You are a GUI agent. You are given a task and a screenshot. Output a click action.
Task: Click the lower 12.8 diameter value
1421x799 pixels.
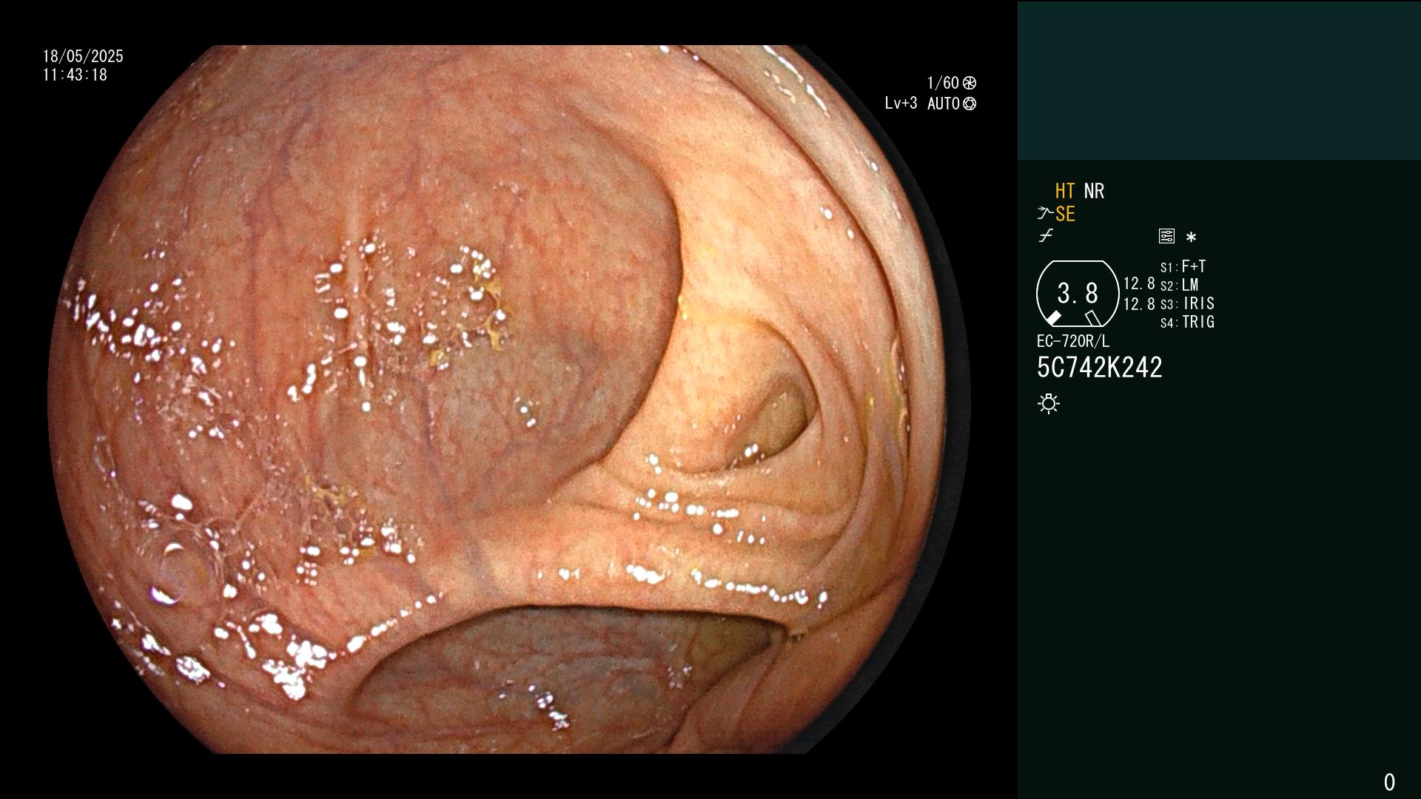point(1139,304)
